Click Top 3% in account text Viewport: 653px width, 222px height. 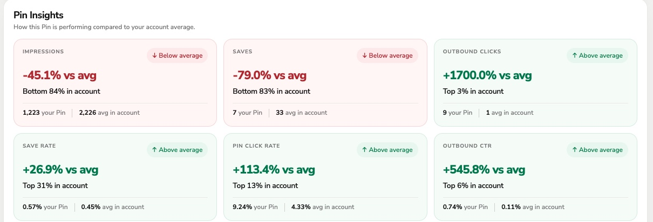point(473,92)
